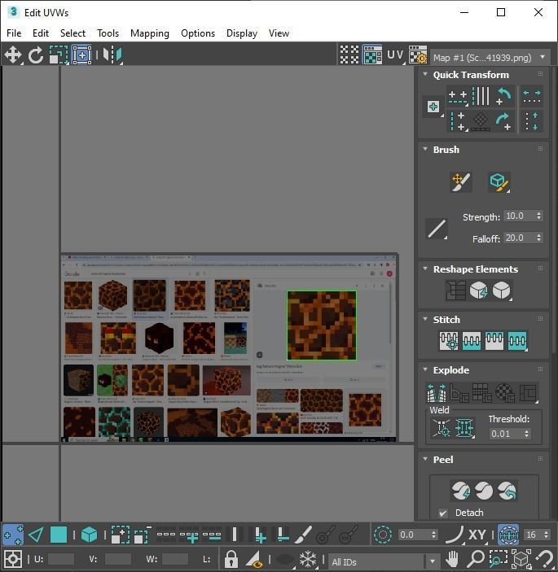Click the Linear Align vertical bars icon
This screenshot has height=572, width=558.
(x=481, y=96)
